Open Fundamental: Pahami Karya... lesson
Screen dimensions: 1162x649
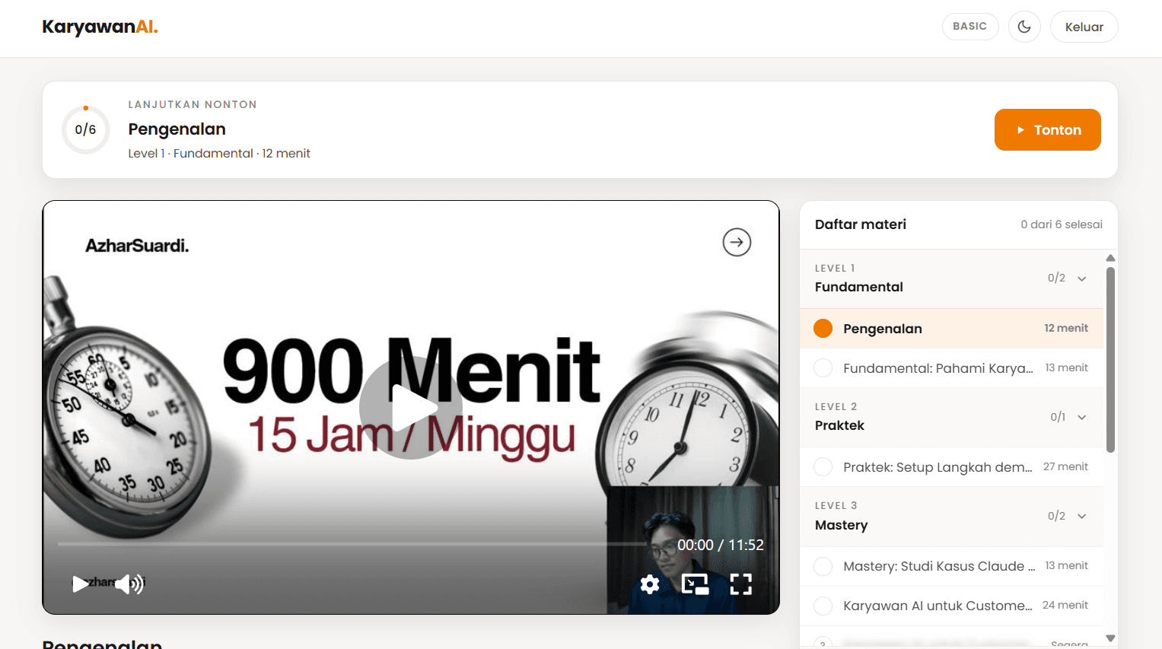(951, 368)
